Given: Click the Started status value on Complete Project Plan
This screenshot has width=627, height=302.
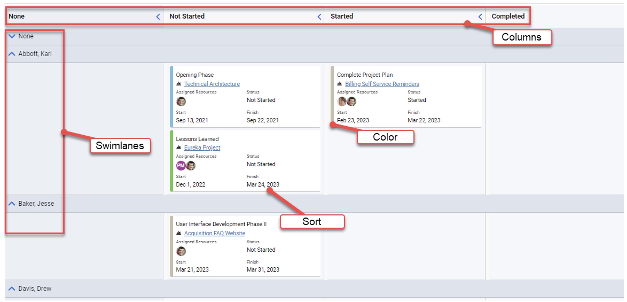Looking at the screenshot, I should [417, 100].
